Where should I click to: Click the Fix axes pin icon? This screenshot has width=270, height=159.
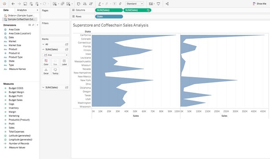[120, 4]
